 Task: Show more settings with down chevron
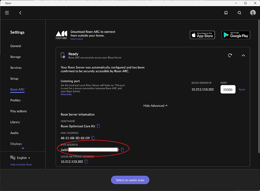click(23, 148)
